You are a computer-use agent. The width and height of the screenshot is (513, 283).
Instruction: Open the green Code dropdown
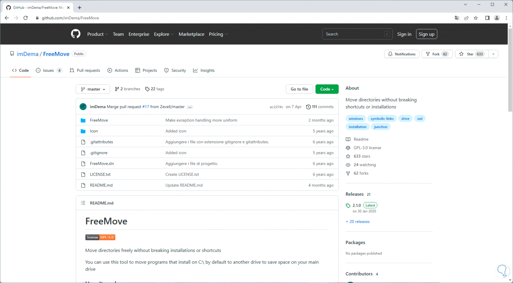pos(327,89)
